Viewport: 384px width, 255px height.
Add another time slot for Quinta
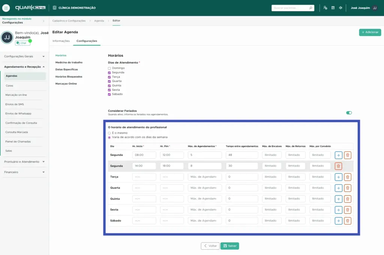[x=338, y=199]
